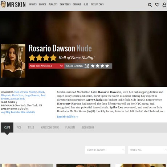The width and height of the screenshot is (167, 167).
Task: Click the celebrity portrait thumbnail
Action: [13, 61]
